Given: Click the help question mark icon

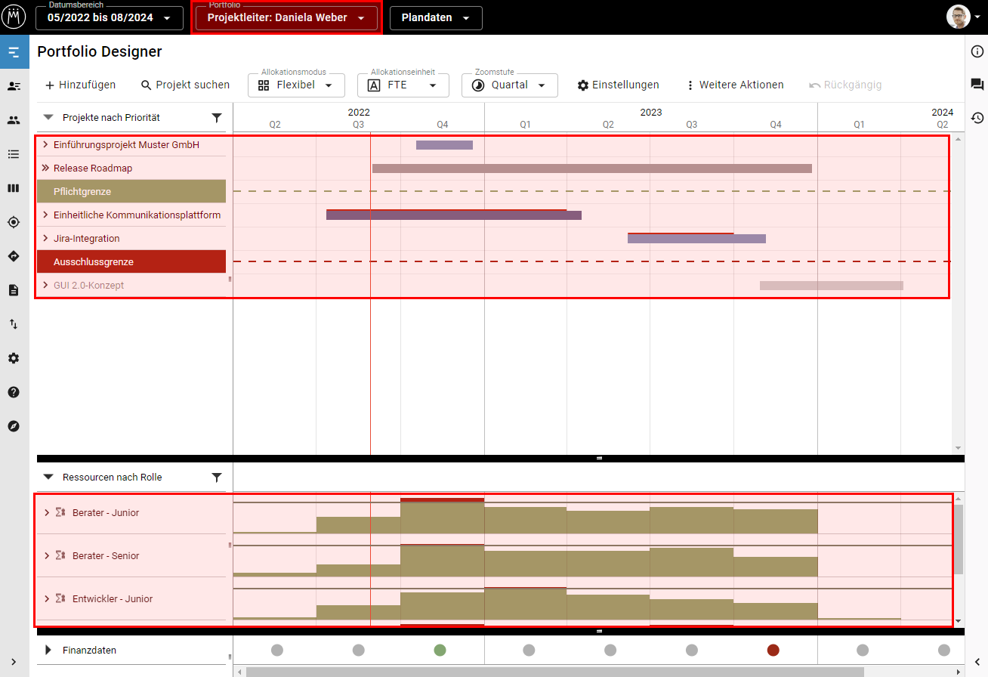Looking at the screenshot, I should pos(14,392).
